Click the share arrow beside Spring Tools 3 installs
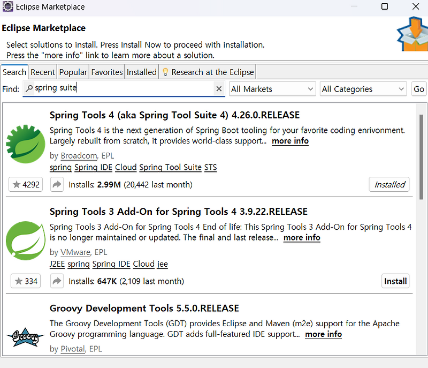The image size is (428, 368). (57, 281)
